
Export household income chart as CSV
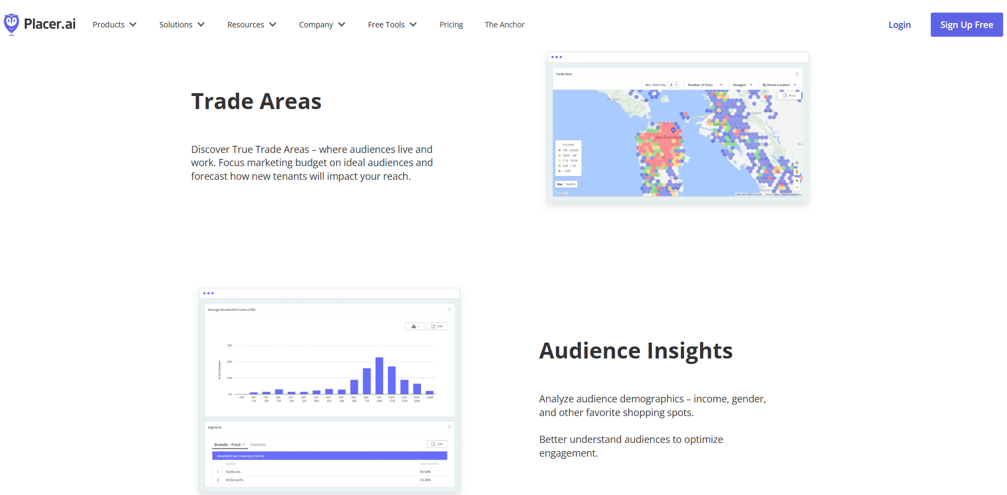437,327
